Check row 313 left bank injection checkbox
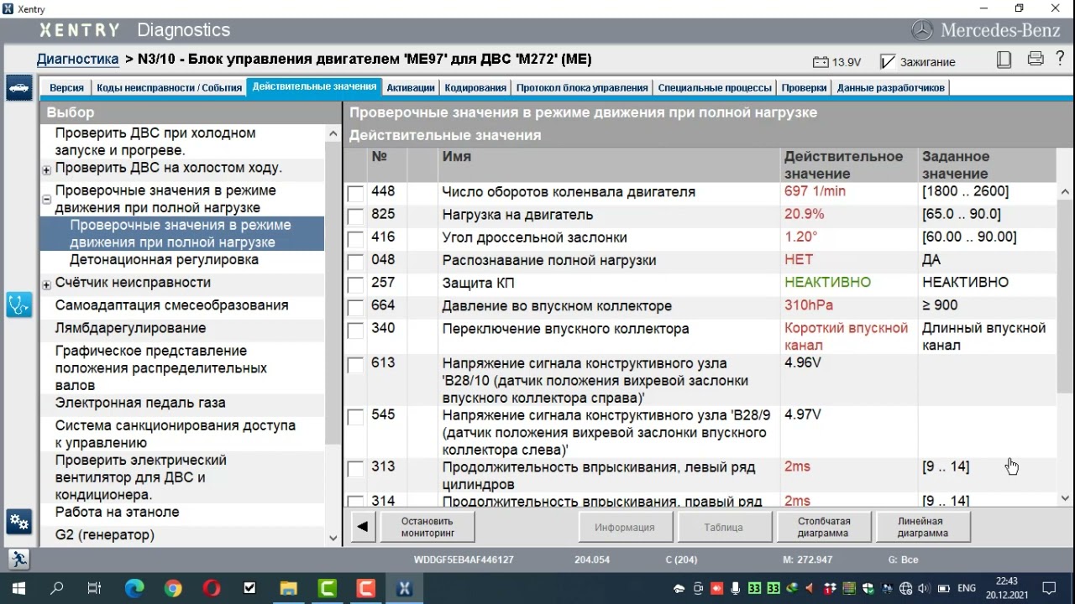This screenshot has height=604, width=1075. pos(355,469)
